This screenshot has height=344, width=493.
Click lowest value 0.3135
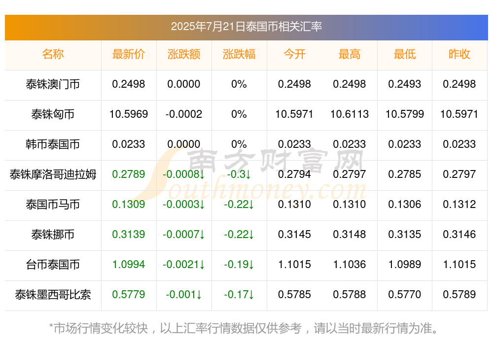[405, 235]
